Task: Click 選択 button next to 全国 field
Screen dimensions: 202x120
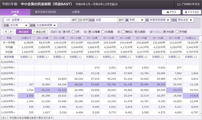Action: pos(121,20)
